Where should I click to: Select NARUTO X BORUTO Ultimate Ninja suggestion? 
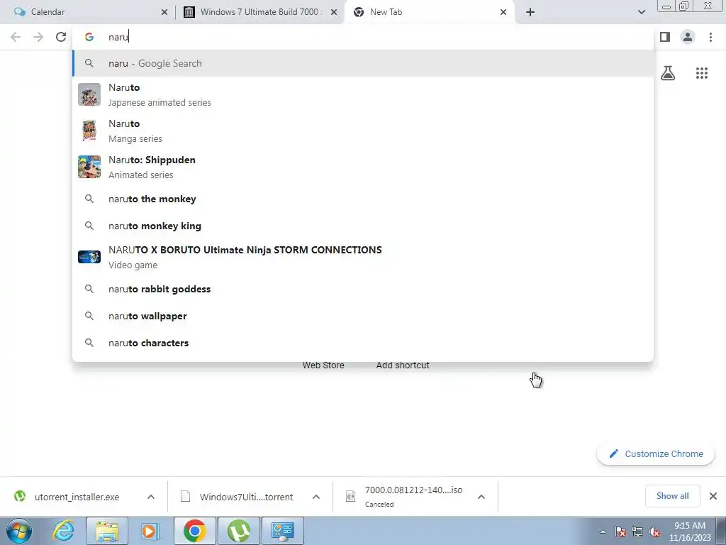(363, 257)
